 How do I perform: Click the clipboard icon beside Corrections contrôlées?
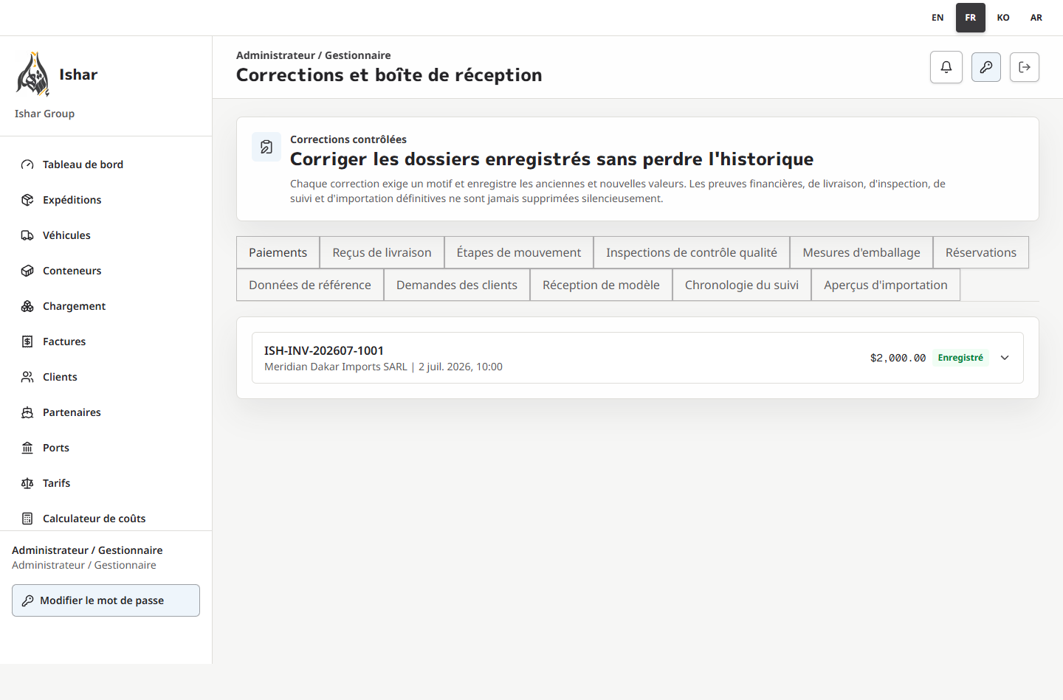pos(266,147)
